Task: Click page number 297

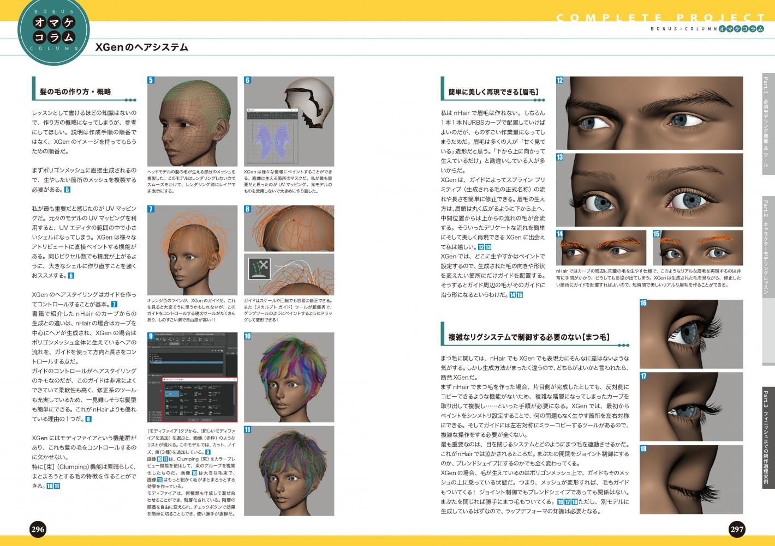Action: click(737, 529)
